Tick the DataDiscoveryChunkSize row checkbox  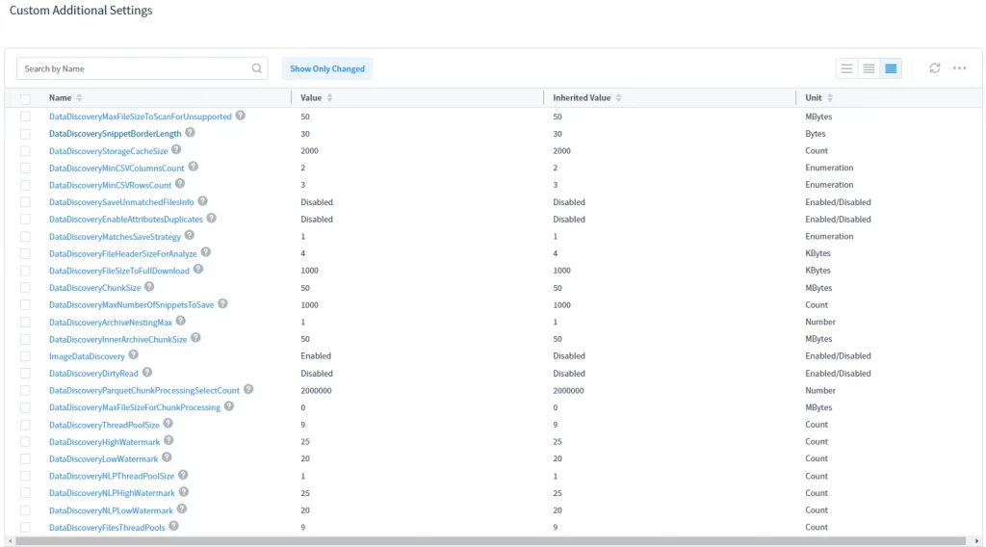click(25, 288)
